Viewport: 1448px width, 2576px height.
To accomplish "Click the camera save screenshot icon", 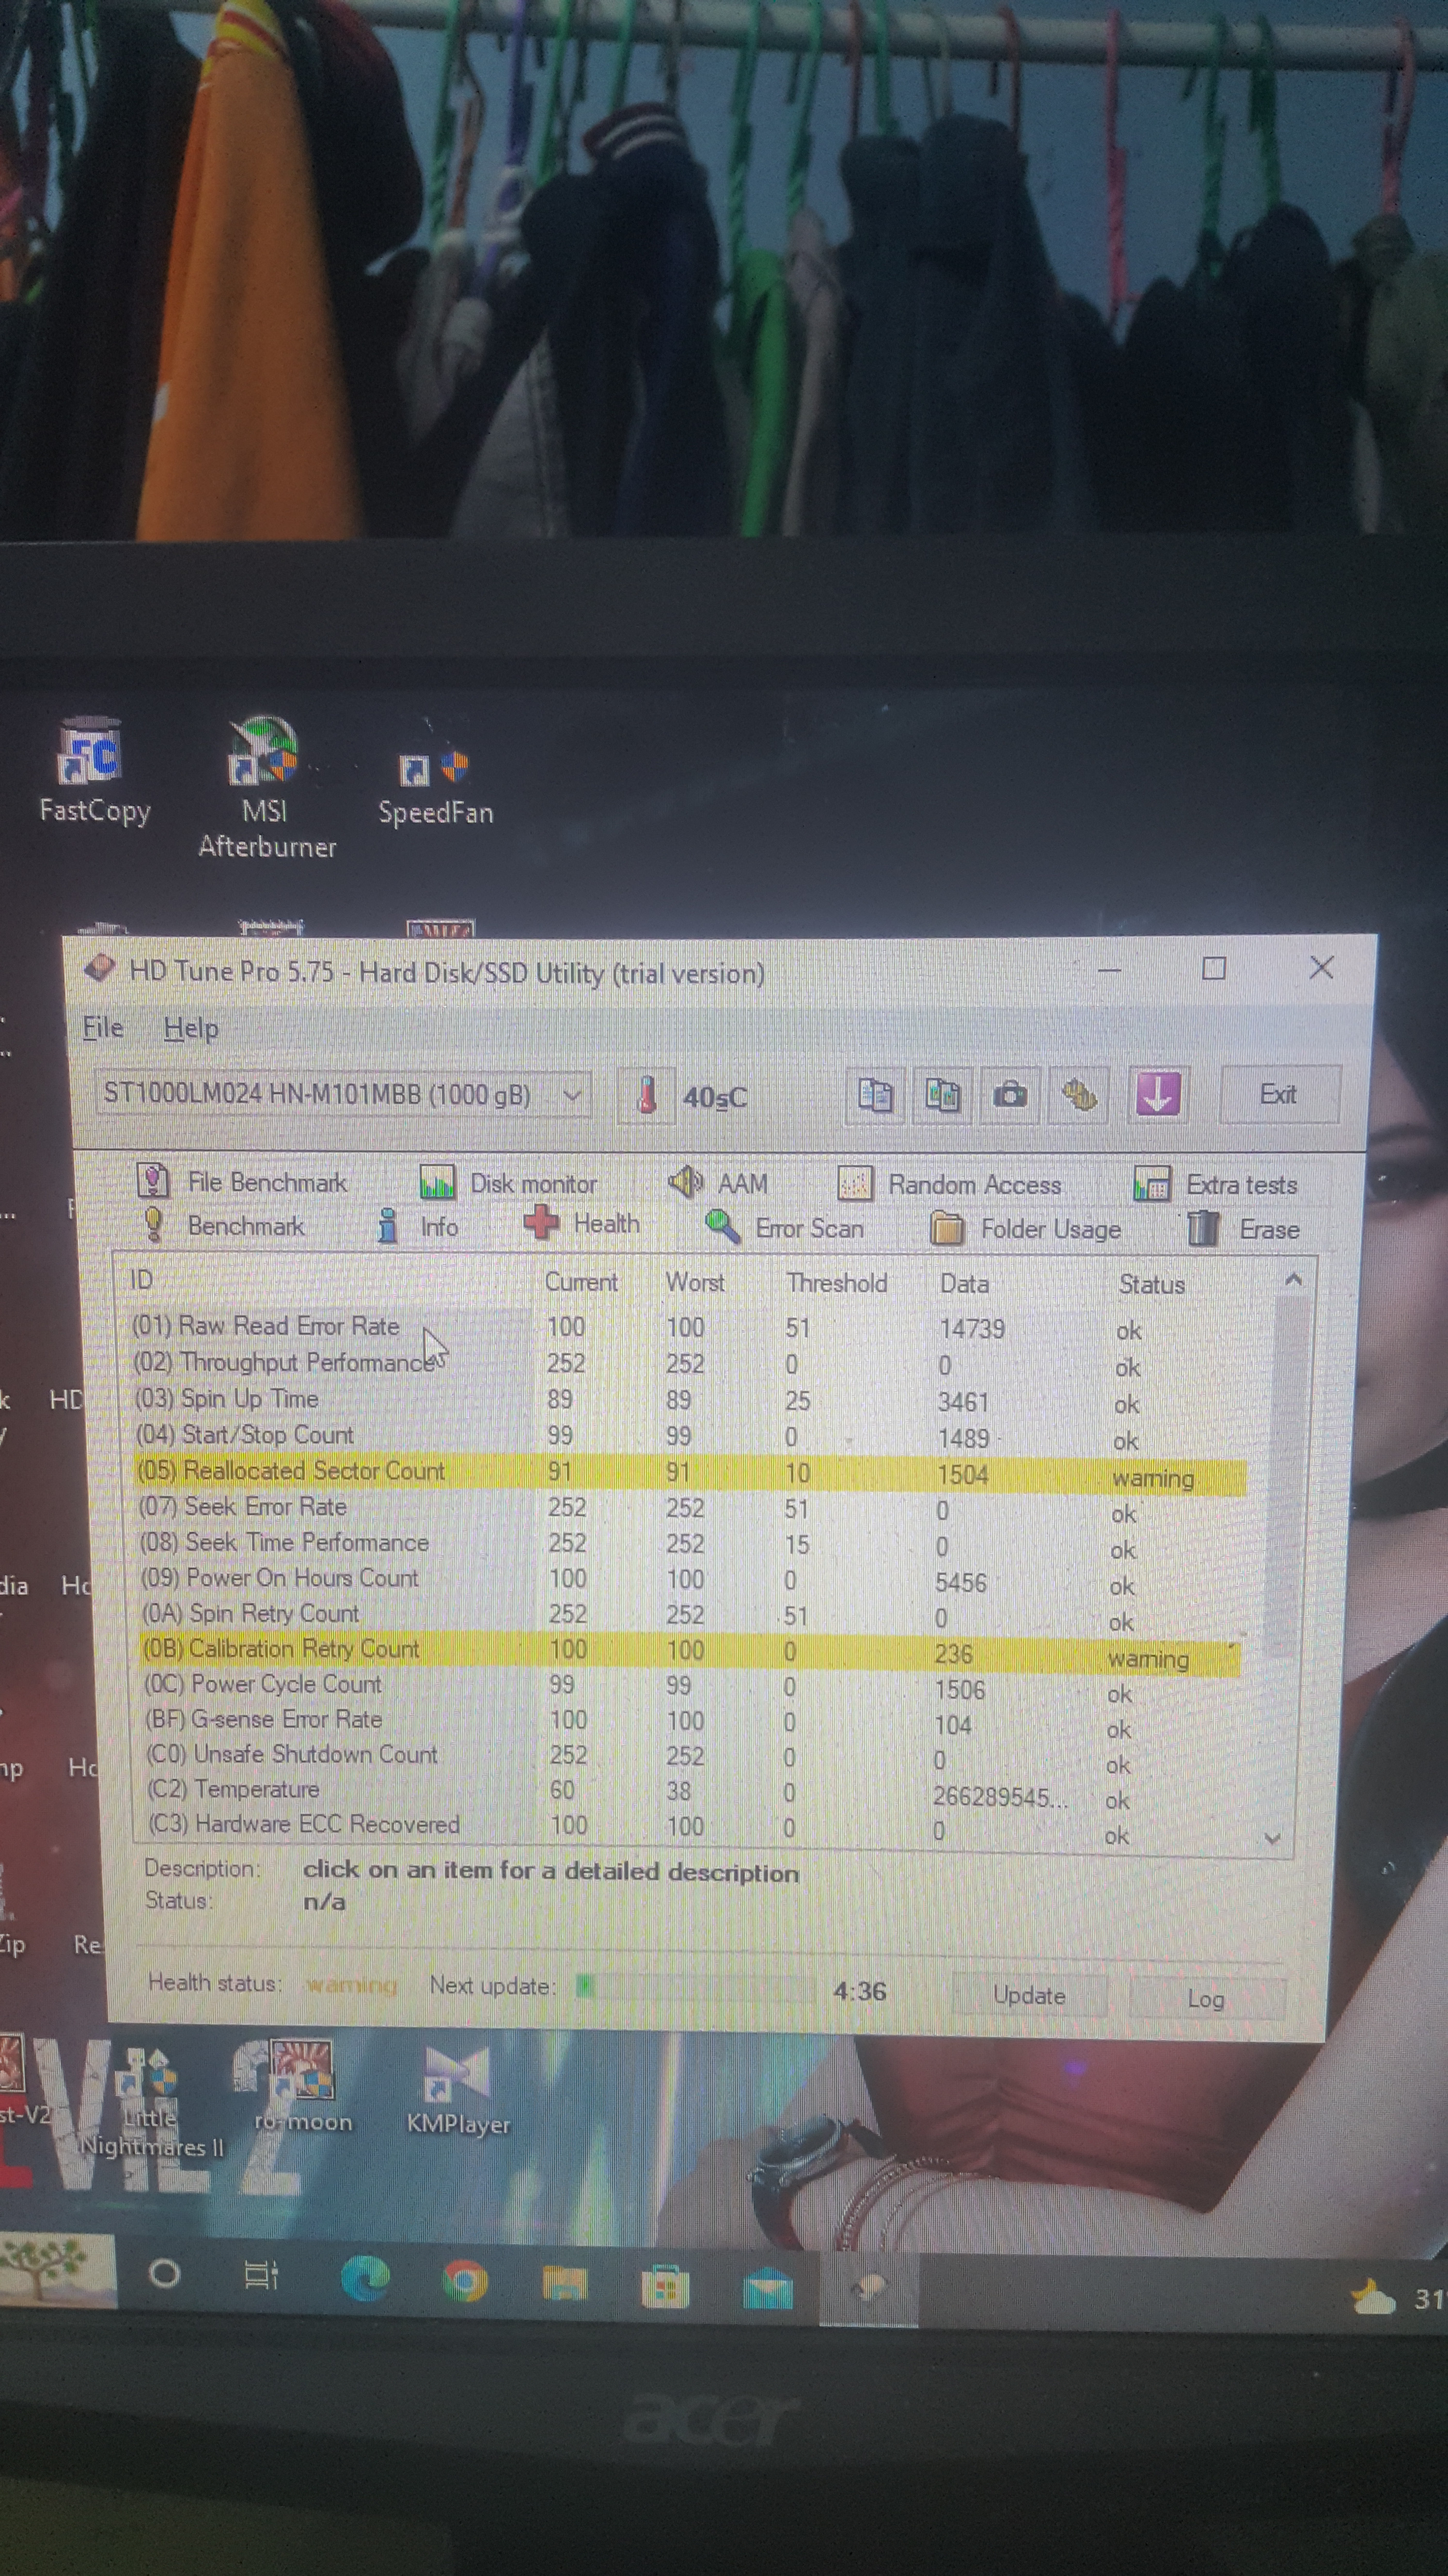I will pyautogui.click(x=1009, y=1095).
